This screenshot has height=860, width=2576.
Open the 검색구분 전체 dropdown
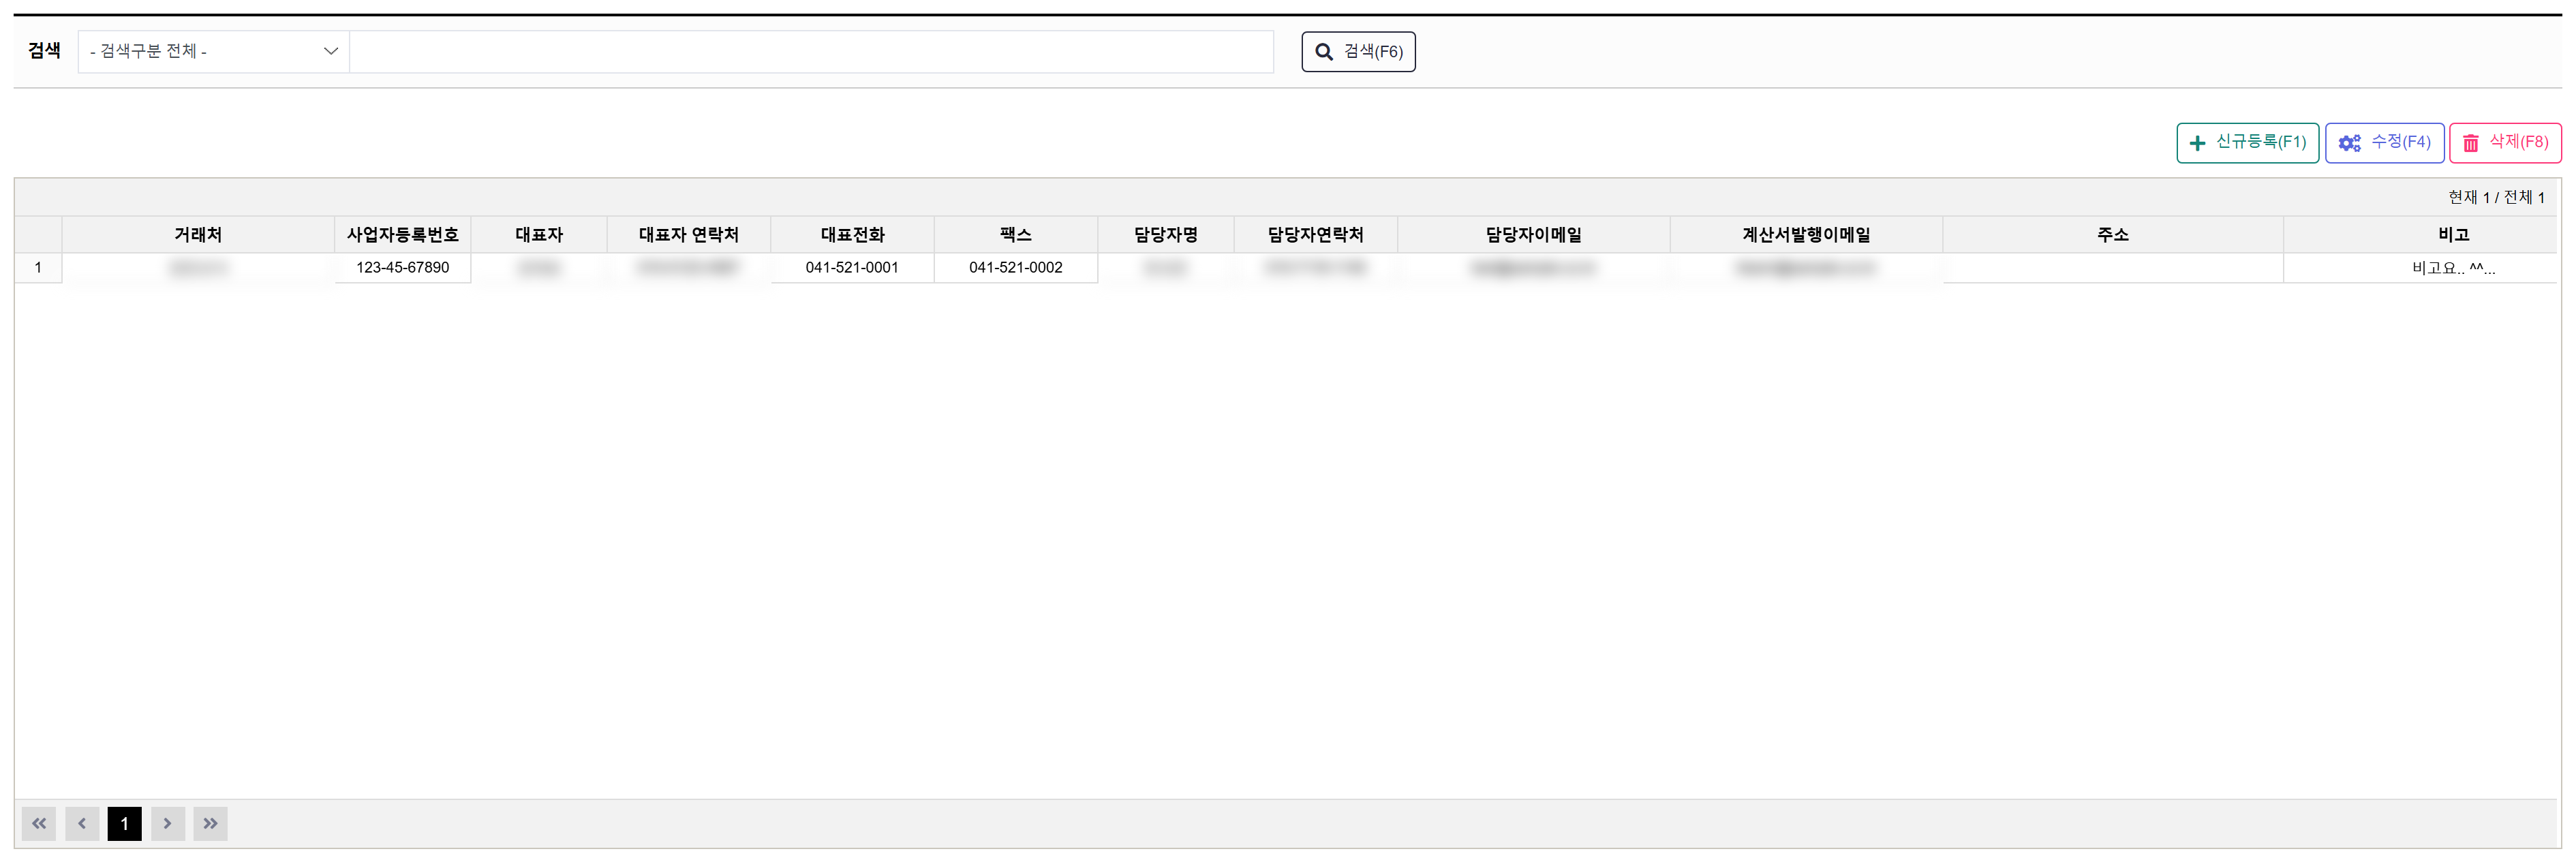click(213, 51)
